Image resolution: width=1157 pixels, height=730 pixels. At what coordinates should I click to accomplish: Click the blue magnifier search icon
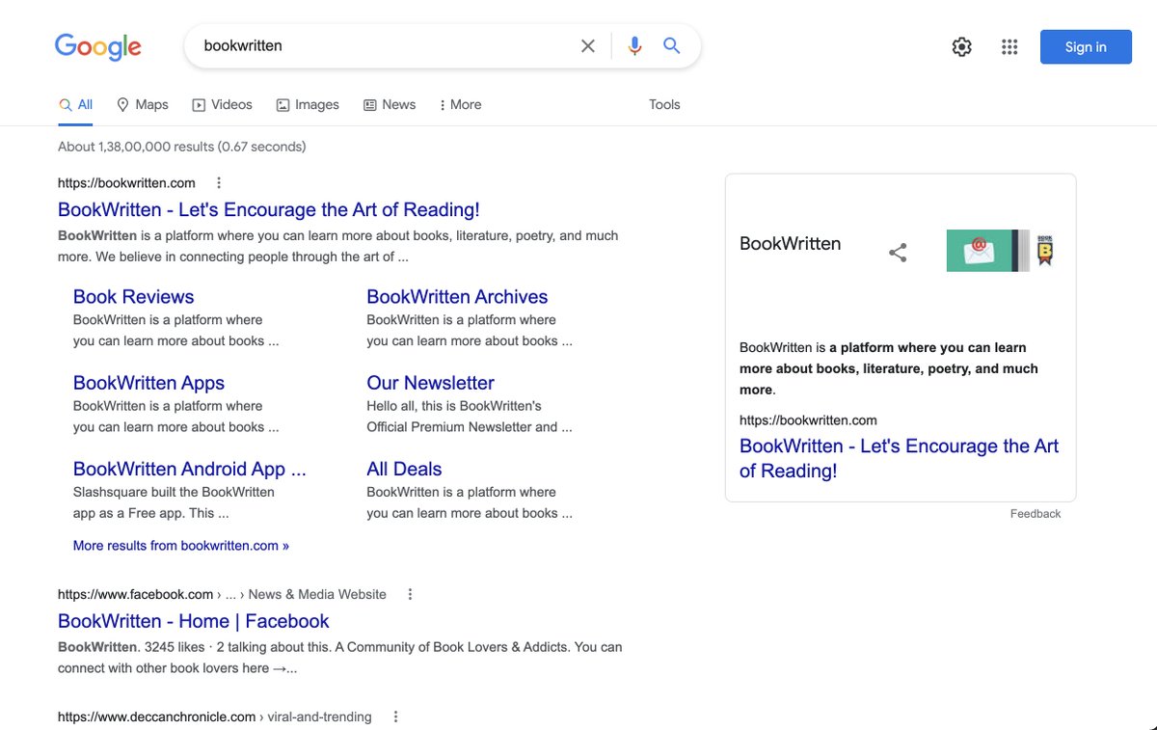672,45
